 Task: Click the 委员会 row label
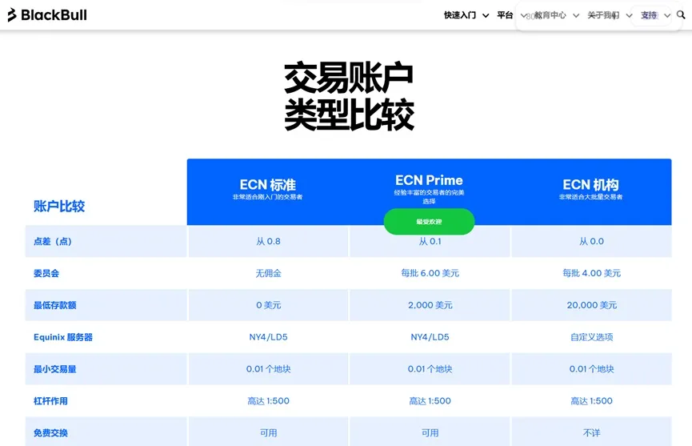click(x=46, y=273)
